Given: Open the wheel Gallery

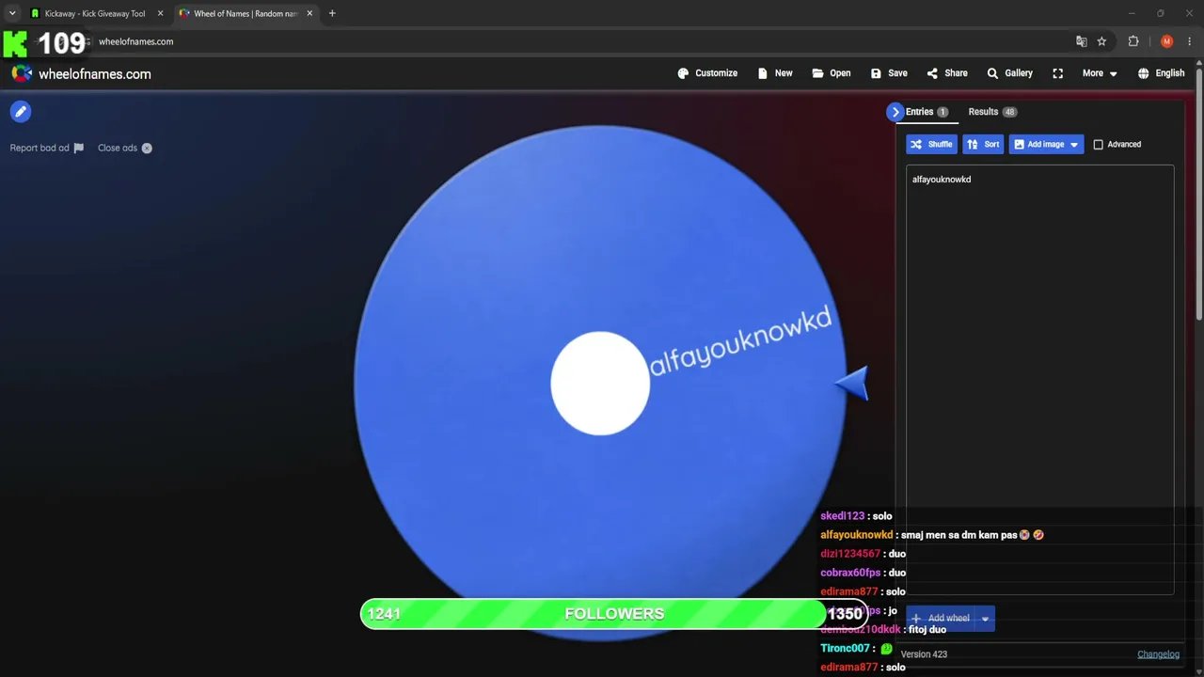Looking at the screenshot, I should [1009, 73].
